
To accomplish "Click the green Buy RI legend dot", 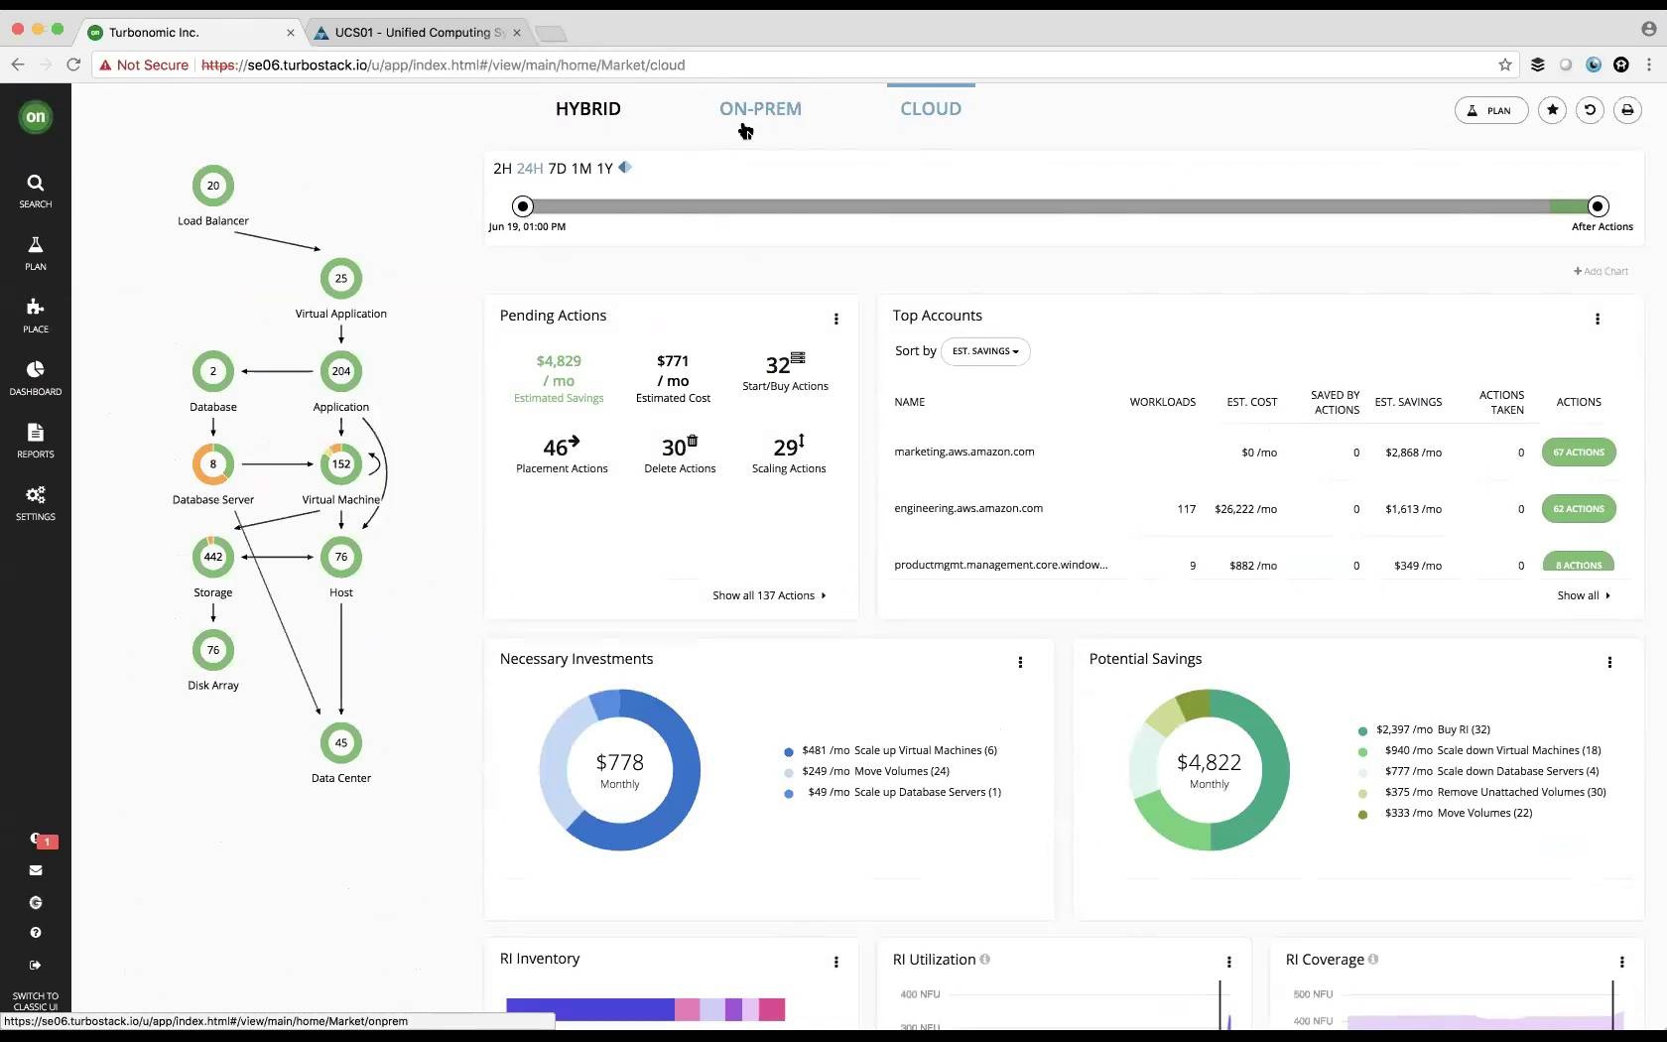I will coord(1362,730).
